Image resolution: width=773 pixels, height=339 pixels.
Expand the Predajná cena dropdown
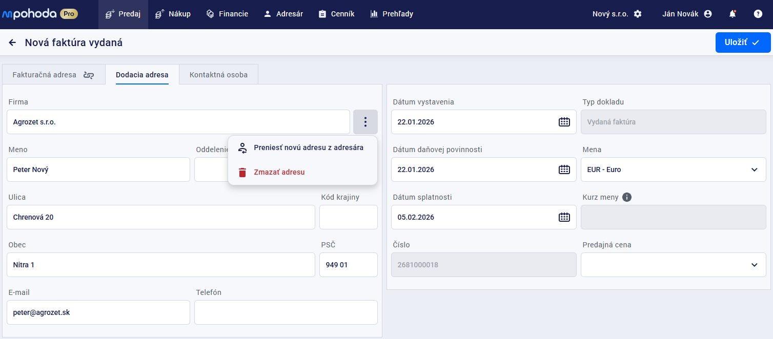coord(673,265)
